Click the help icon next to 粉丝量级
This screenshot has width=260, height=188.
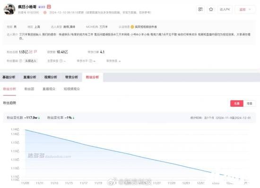pos(20,61)
